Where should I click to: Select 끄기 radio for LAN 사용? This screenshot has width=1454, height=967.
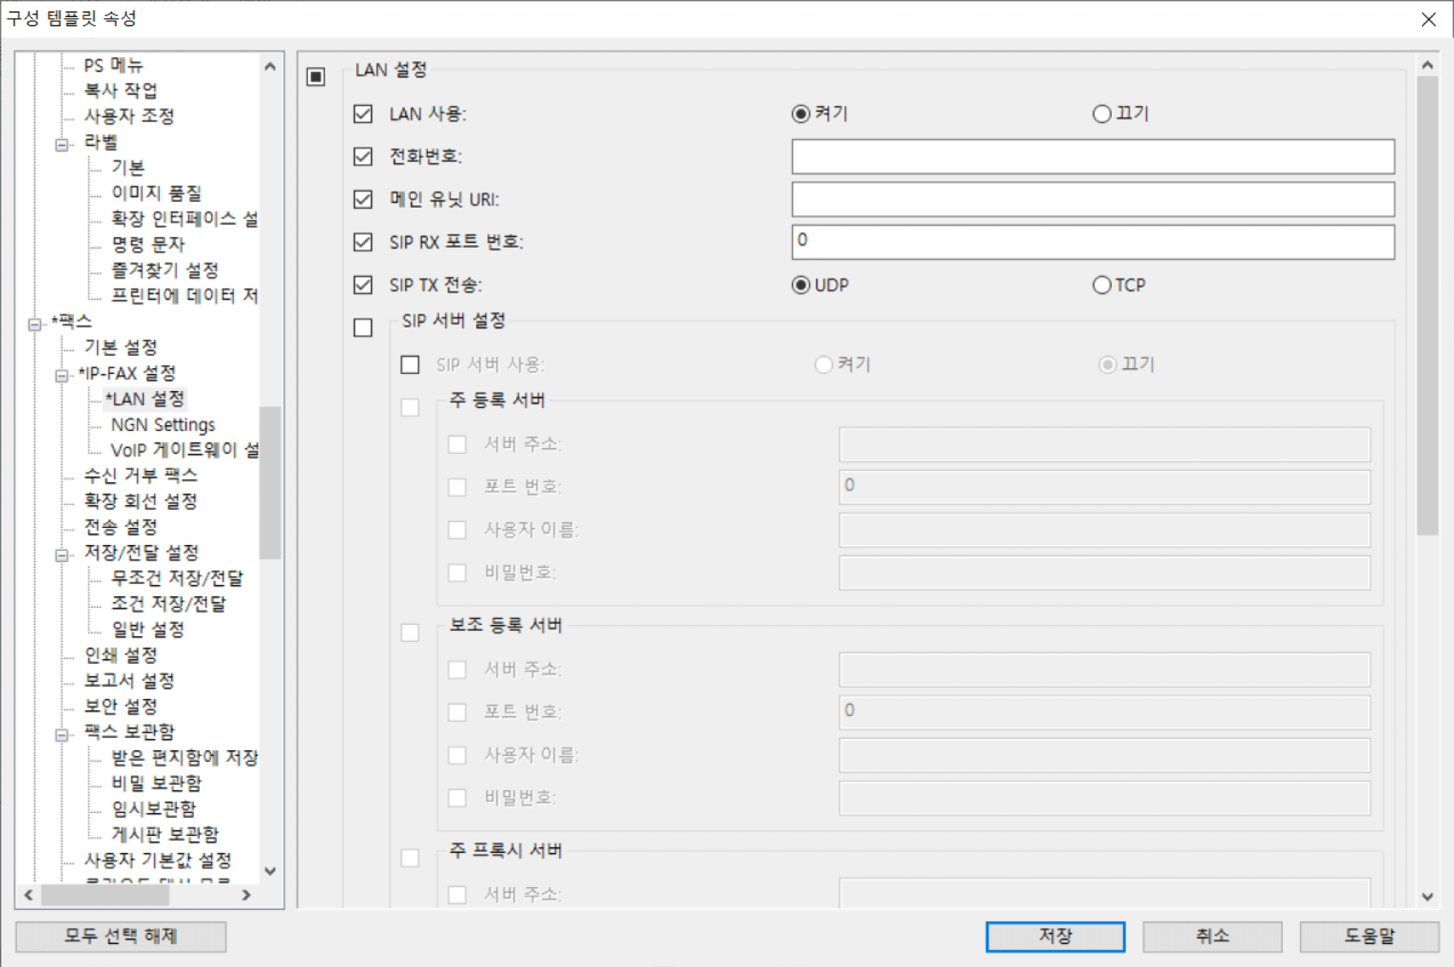(1101, 114)
